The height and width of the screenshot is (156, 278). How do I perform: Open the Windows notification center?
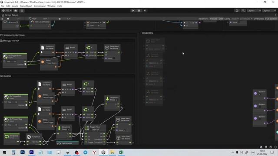272,152
